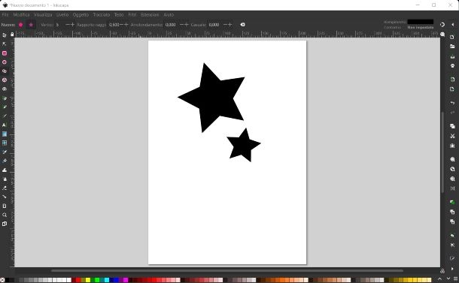This screenshot has height=283, width=459.
Task: Select the Pages tool
Action: [5, 224]
